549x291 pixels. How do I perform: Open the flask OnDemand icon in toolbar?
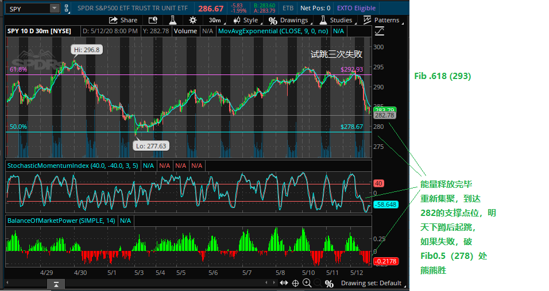173,20
